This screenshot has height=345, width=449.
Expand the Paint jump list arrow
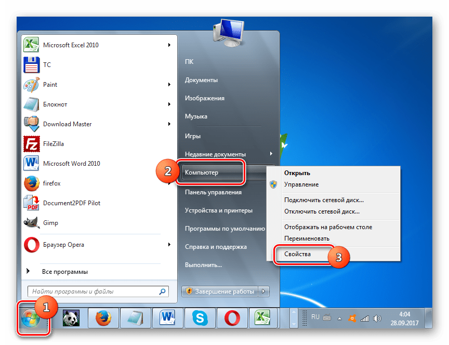pyautogui.click(x=169, y=85)
